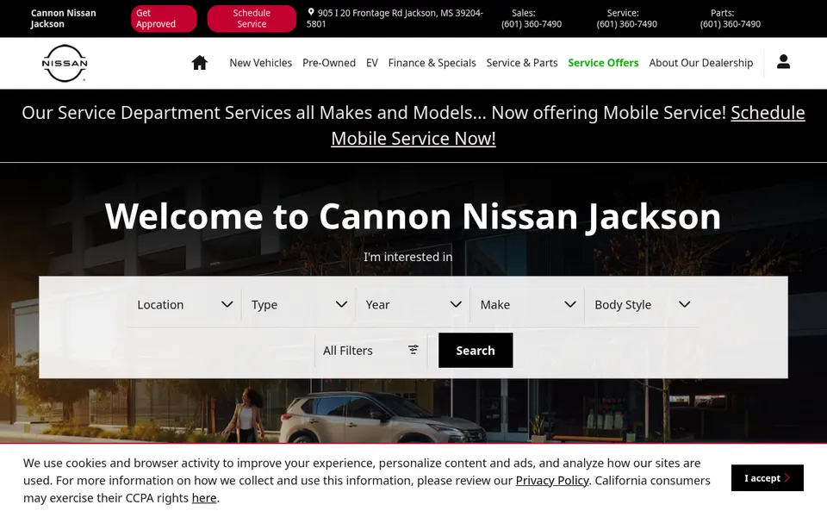The image size is (827, 517).
Task: Open the All Filters panel
Action: pos(370,351)
